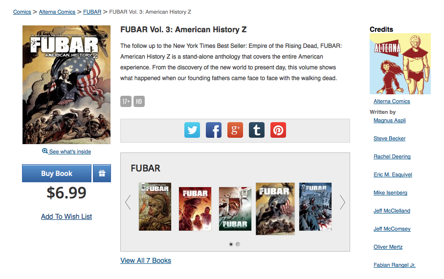
Task: Open the Roman soldier FUBAR cover thumbnail
Action: [155, 207]
